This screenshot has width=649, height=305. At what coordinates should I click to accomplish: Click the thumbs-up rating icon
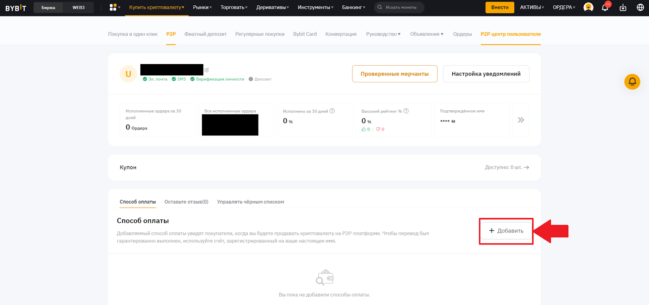point(364,129)
